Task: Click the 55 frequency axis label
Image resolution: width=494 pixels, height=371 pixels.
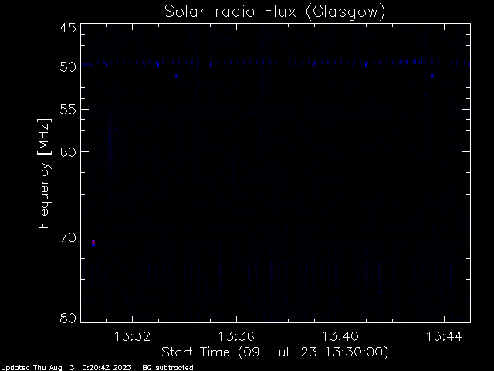Action: click(x=68, y=110)
